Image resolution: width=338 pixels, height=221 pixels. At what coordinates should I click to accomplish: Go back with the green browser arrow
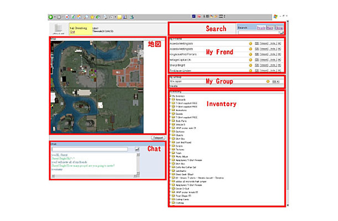coord(50,17)
